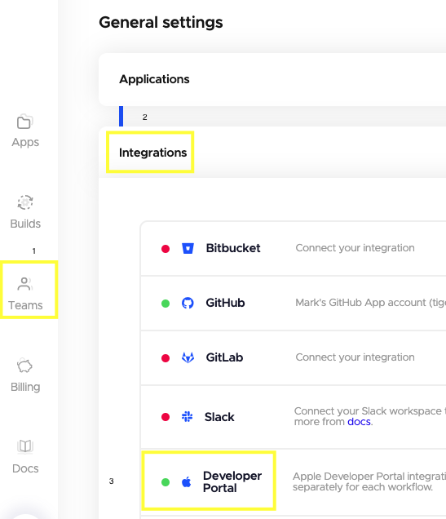This screenshot has width=446, height=519.
Task: Click Bitbucket's 'Connect your integration' text
Action: point(355,247)
